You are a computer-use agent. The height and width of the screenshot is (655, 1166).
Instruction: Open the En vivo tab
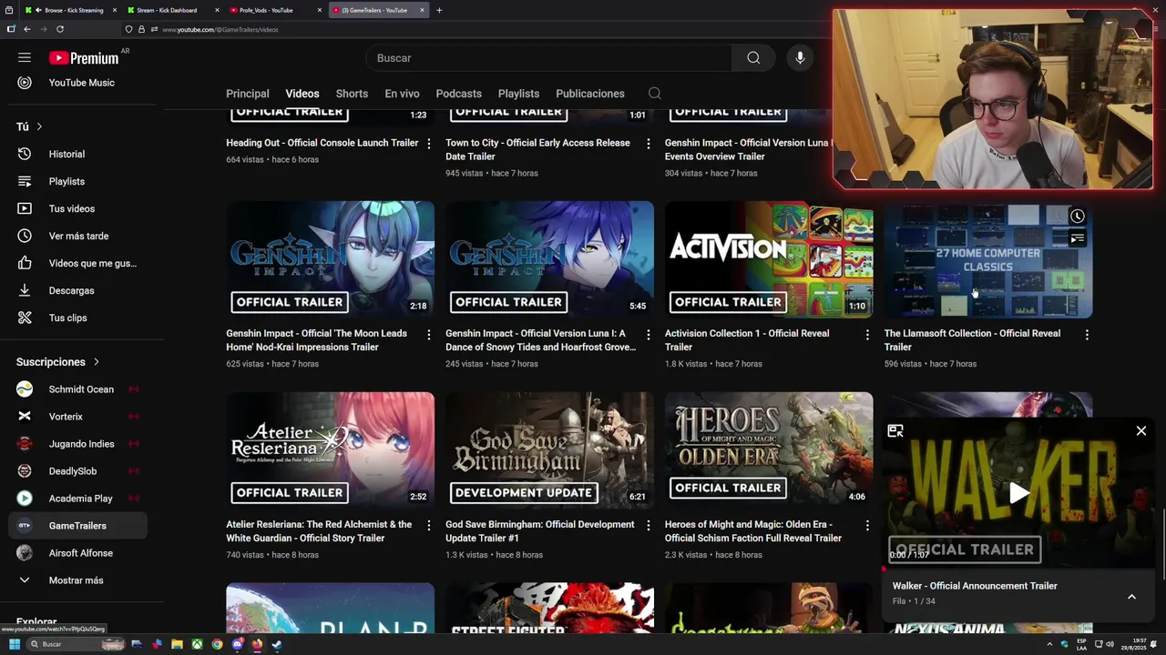coord(402,94)
